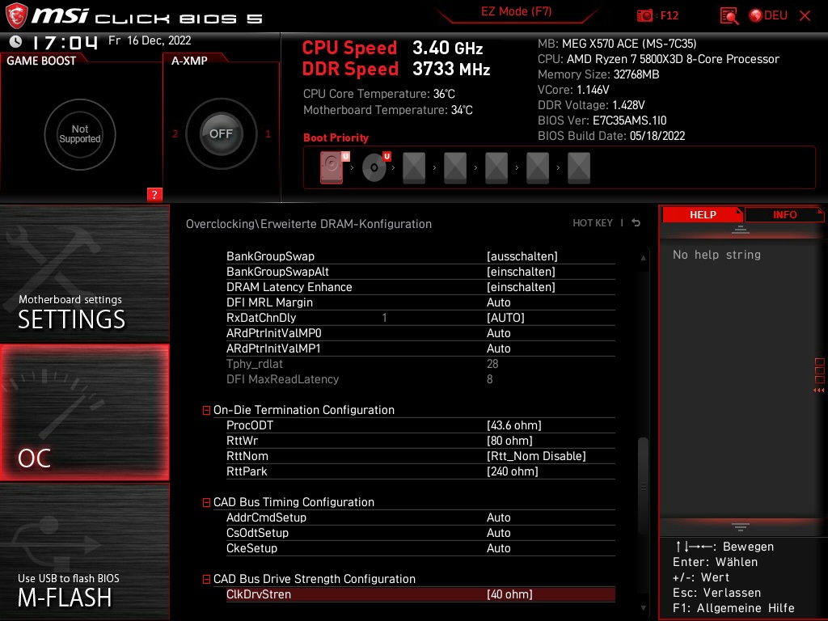
Task: Change language via DEU globe icon
Action: click(768, 16)
